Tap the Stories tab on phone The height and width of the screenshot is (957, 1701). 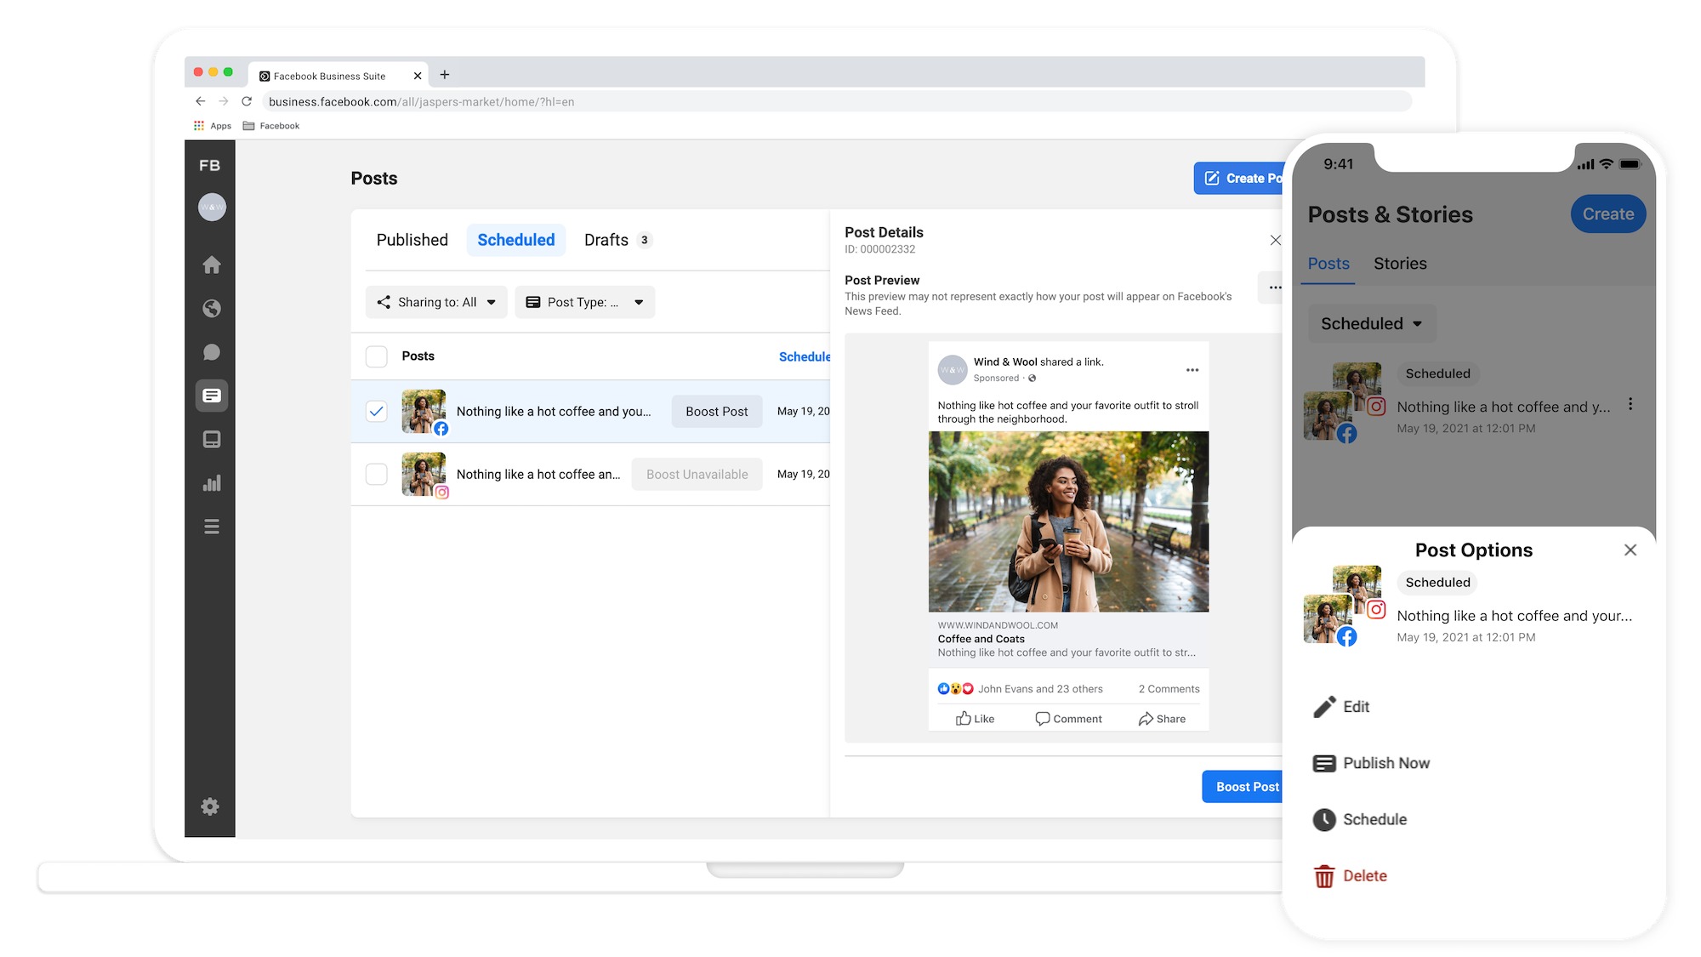pyautogui.click(x=1400, y=264)
